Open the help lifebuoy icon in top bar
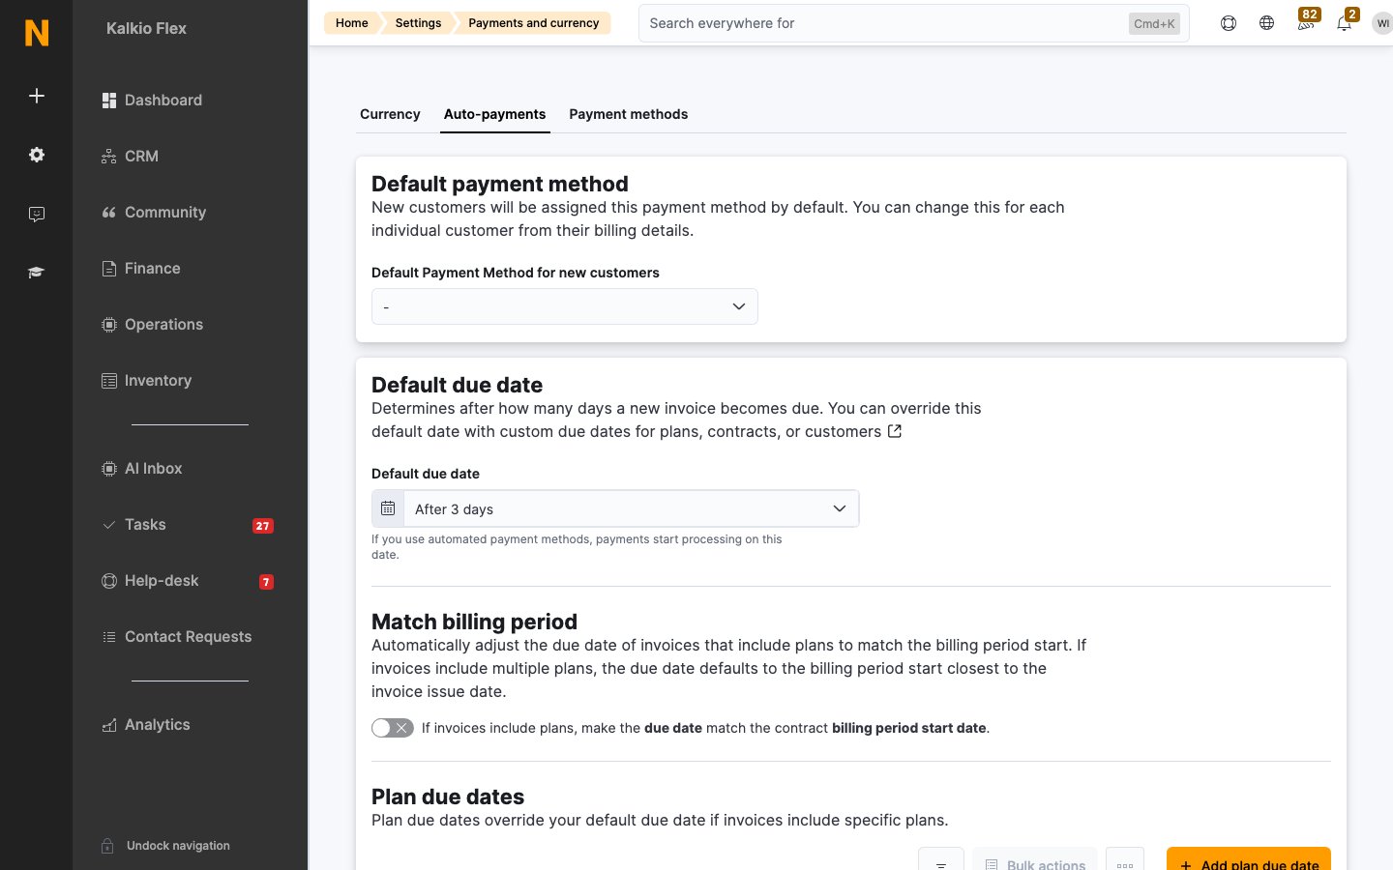The width and height of the screenshot is (1393, 870). pyautogui.click(x=1229, y=23)
